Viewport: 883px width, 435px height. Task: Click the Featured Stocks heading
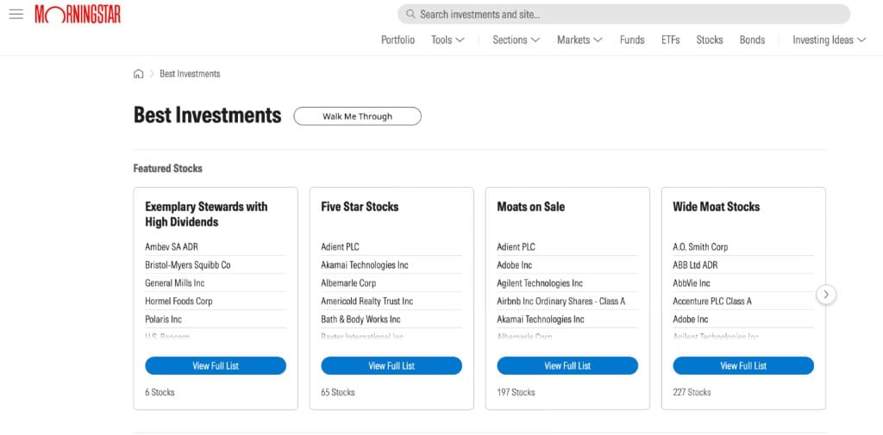(x=168, y=168)
